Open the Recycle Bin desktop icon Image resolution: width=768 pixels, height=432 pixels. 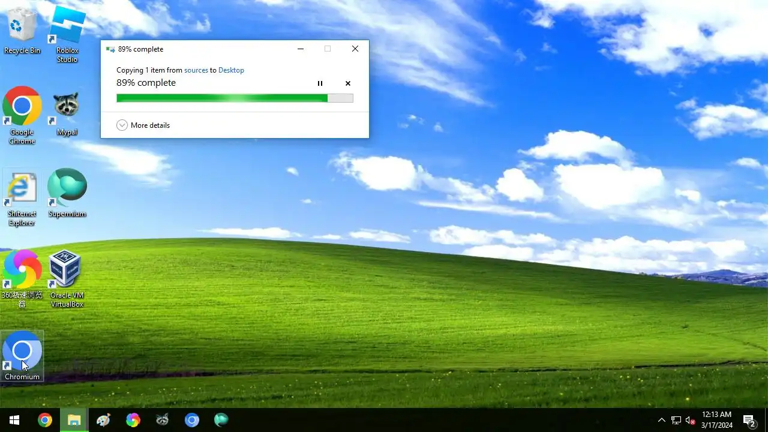coord(22,30)
